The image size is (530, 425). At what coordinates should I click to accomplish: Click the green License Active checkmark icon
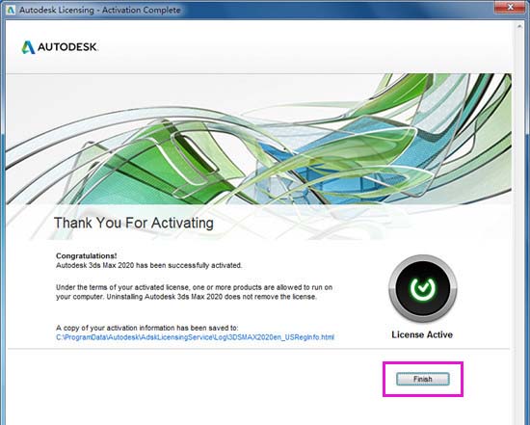tap(422, 288)
